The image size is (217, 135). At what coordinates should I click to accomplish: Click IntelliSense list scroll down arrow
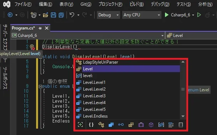click(183, 117)
